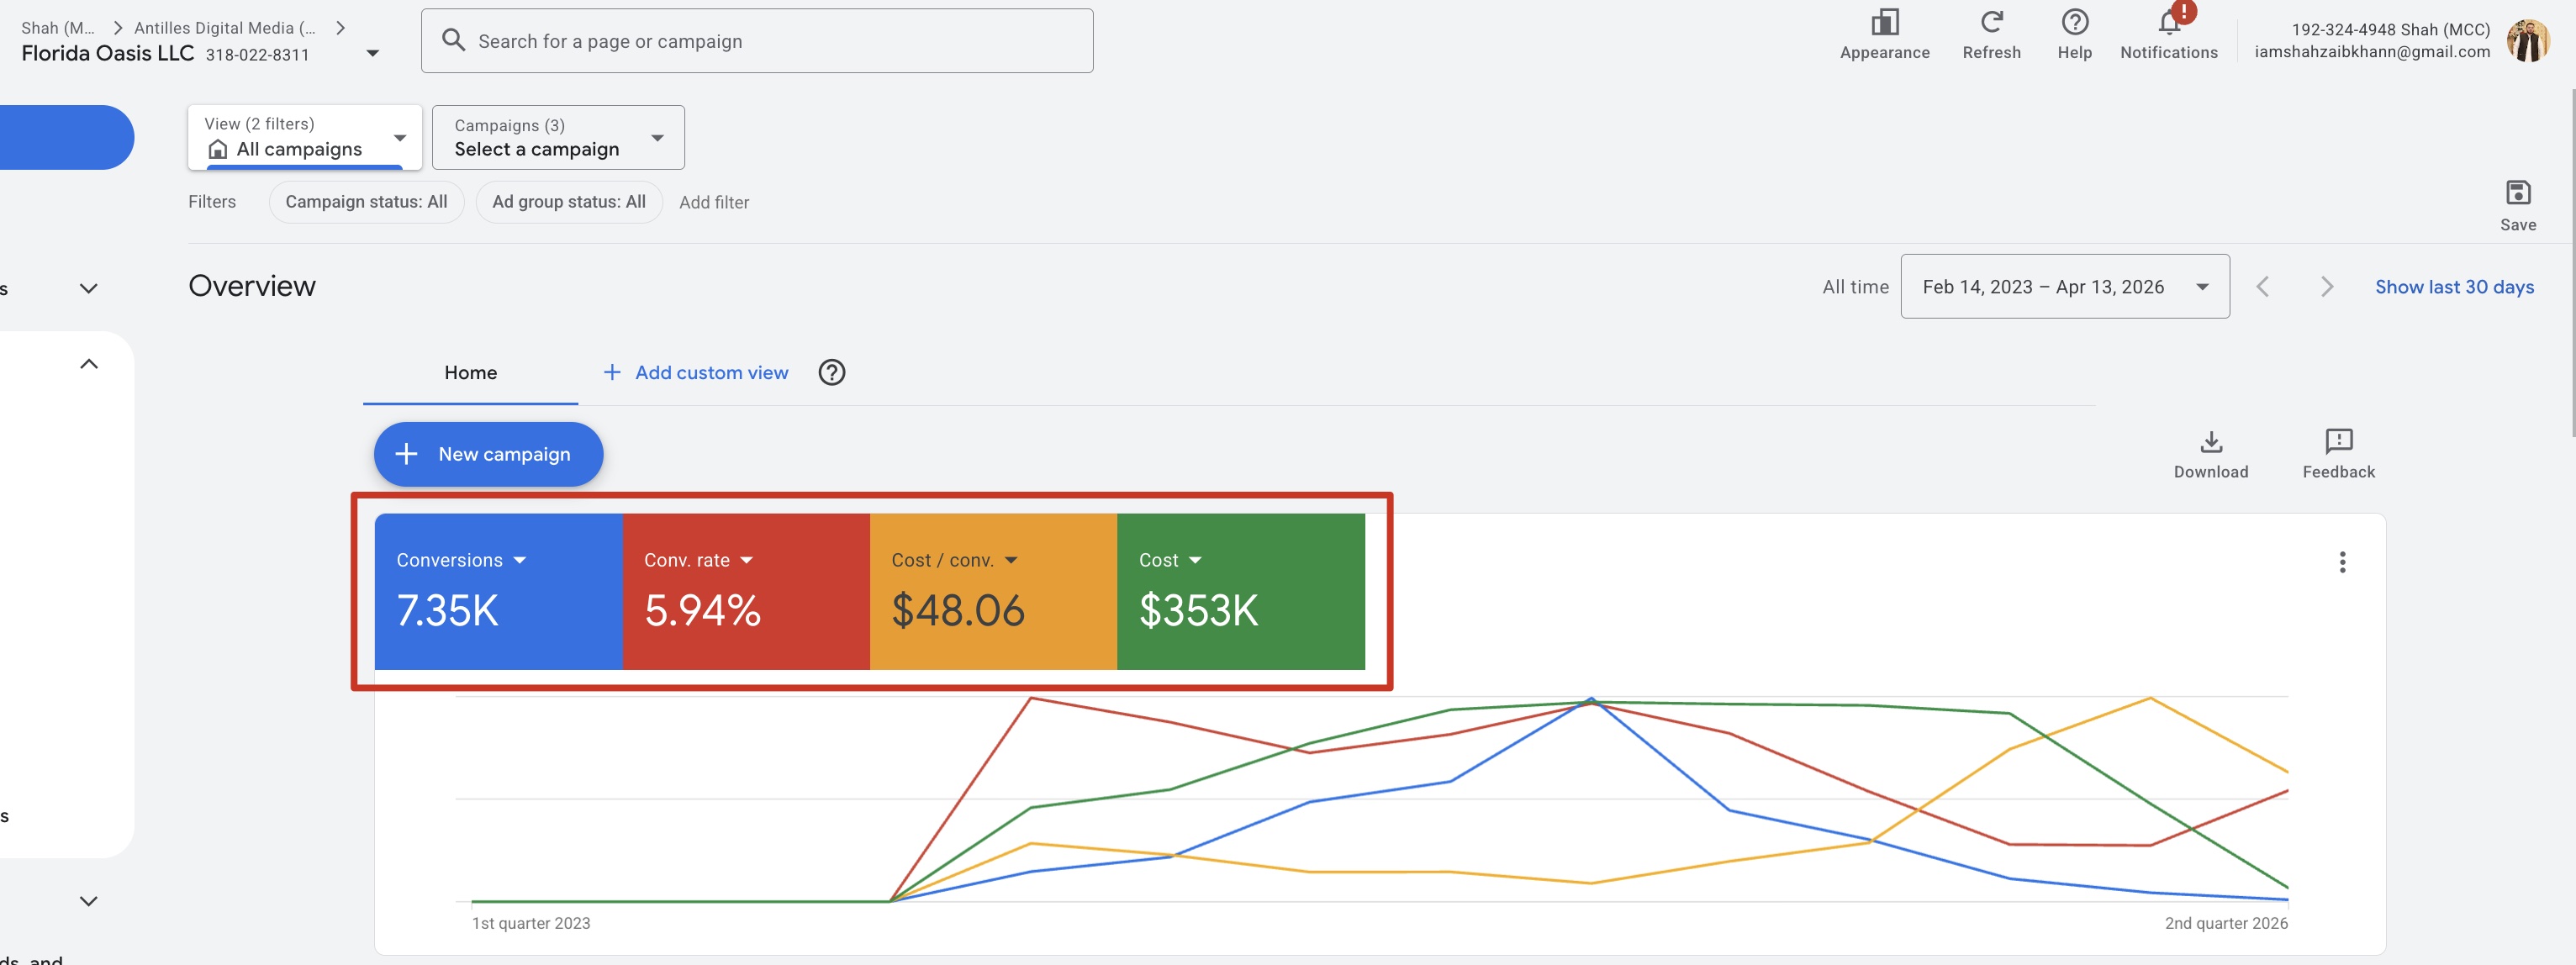This screenshot has width=2576, height=965.
Task: Change the Conv. rate metric dropdown
Action: coord(698,561)
